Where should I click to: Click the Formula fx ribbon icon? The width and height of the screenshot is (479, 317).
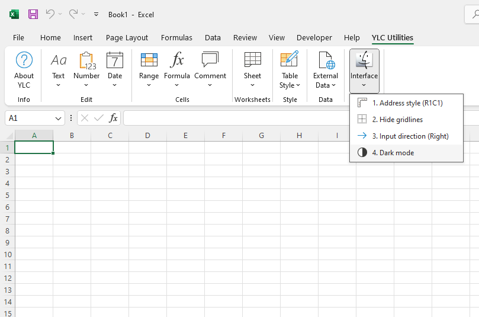coord(176,60)
